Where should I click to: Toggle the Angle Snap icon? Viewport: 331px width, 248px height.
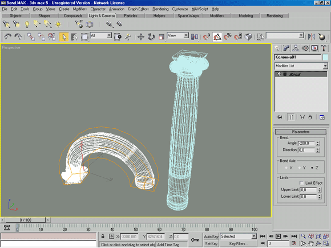217,37
